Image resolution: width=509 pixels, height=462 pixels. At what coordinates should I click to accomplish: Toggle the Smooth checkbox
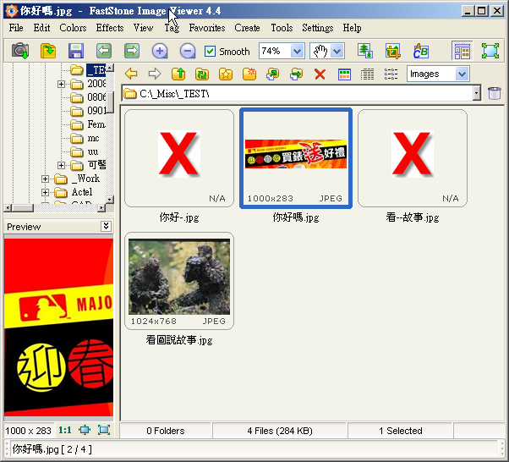point(210,51)
